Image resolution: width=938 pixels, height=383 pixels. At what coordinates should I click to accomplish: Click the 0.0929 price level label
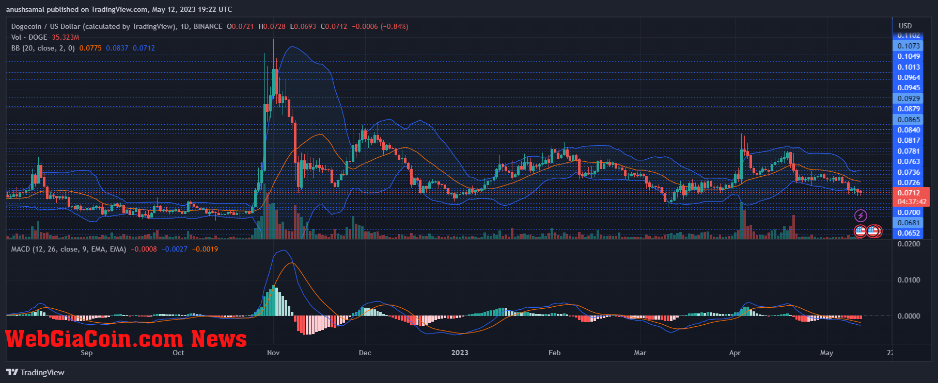(x=908, y=98)
